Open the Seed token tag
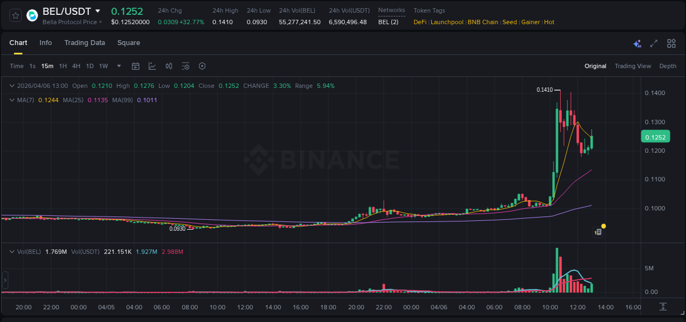Image resolution: width=686 pixels, height=322 pixels. 509,22
